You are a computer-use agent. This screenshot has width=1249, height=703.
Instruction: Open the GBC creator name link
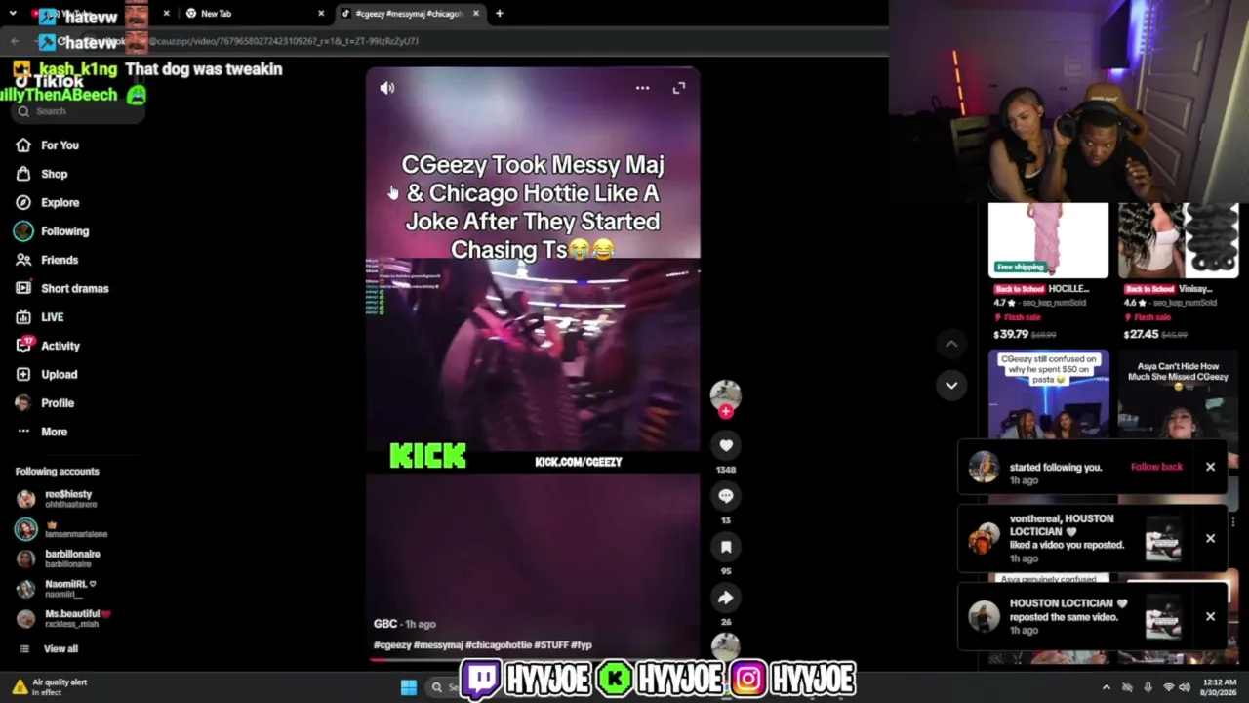click(x=385, y=624)
